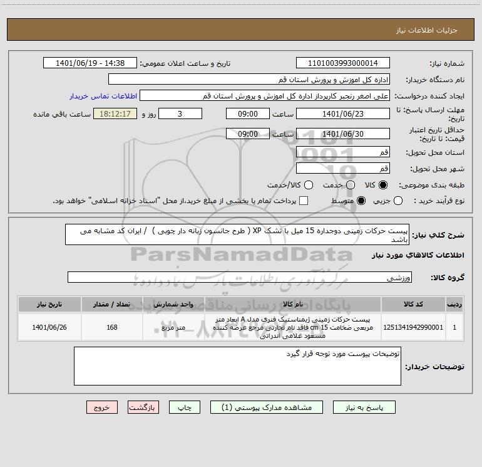
Task: Select the جزیی purchase type radio
Action: point(397,201)
